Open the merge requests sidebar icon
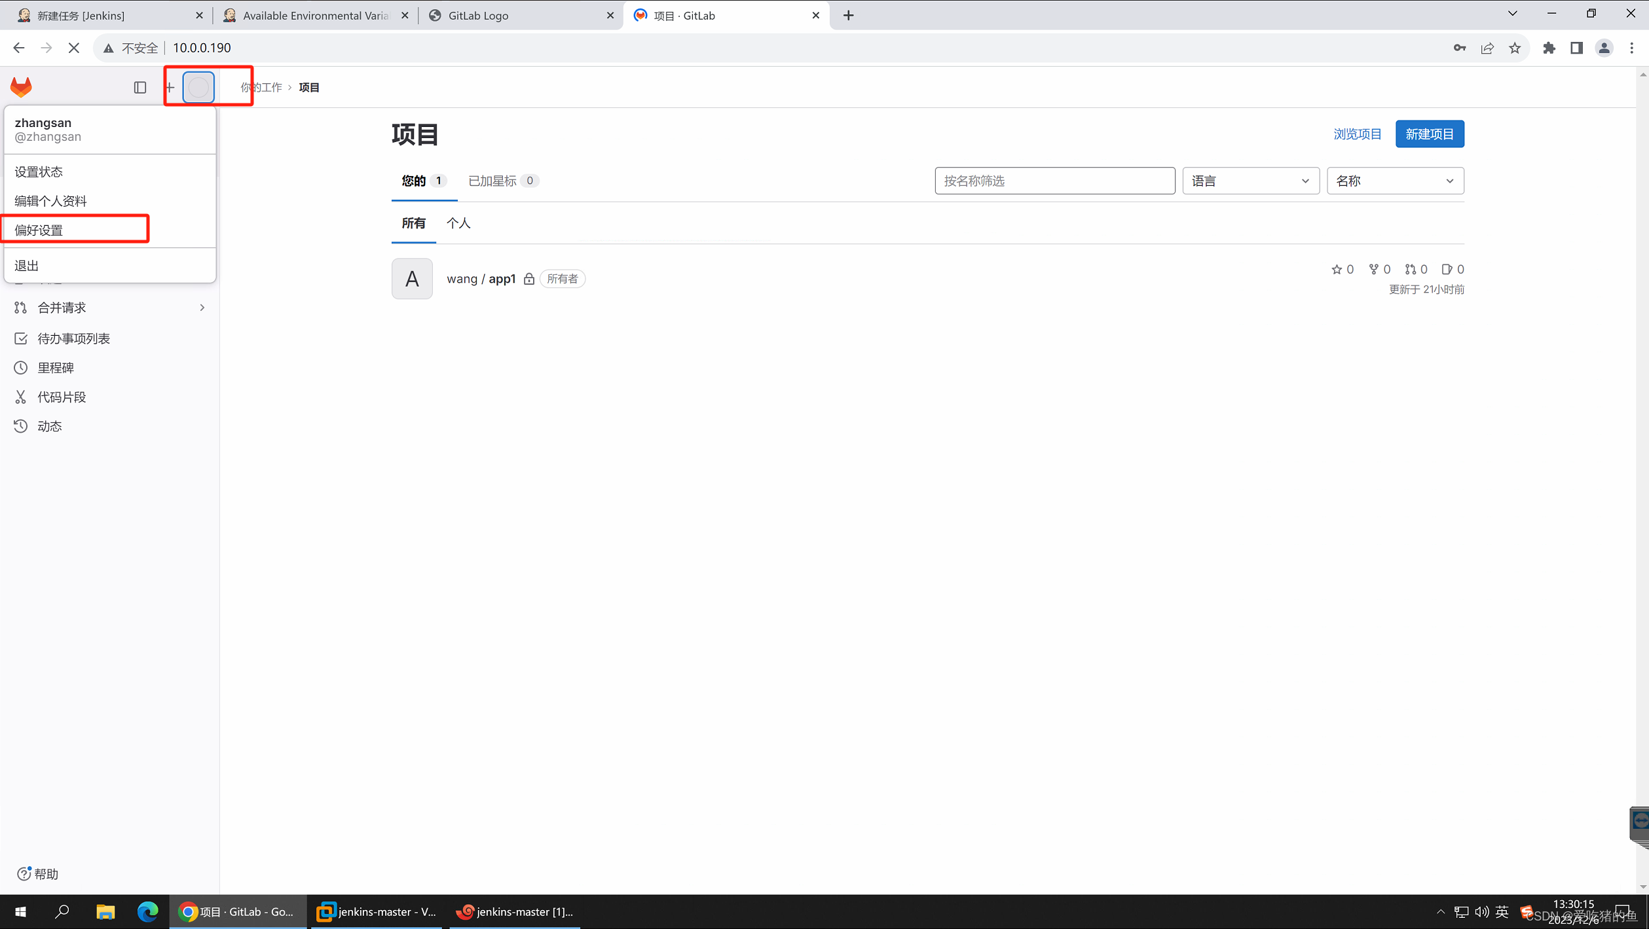The image size is (1649, 929). (21, 308)
